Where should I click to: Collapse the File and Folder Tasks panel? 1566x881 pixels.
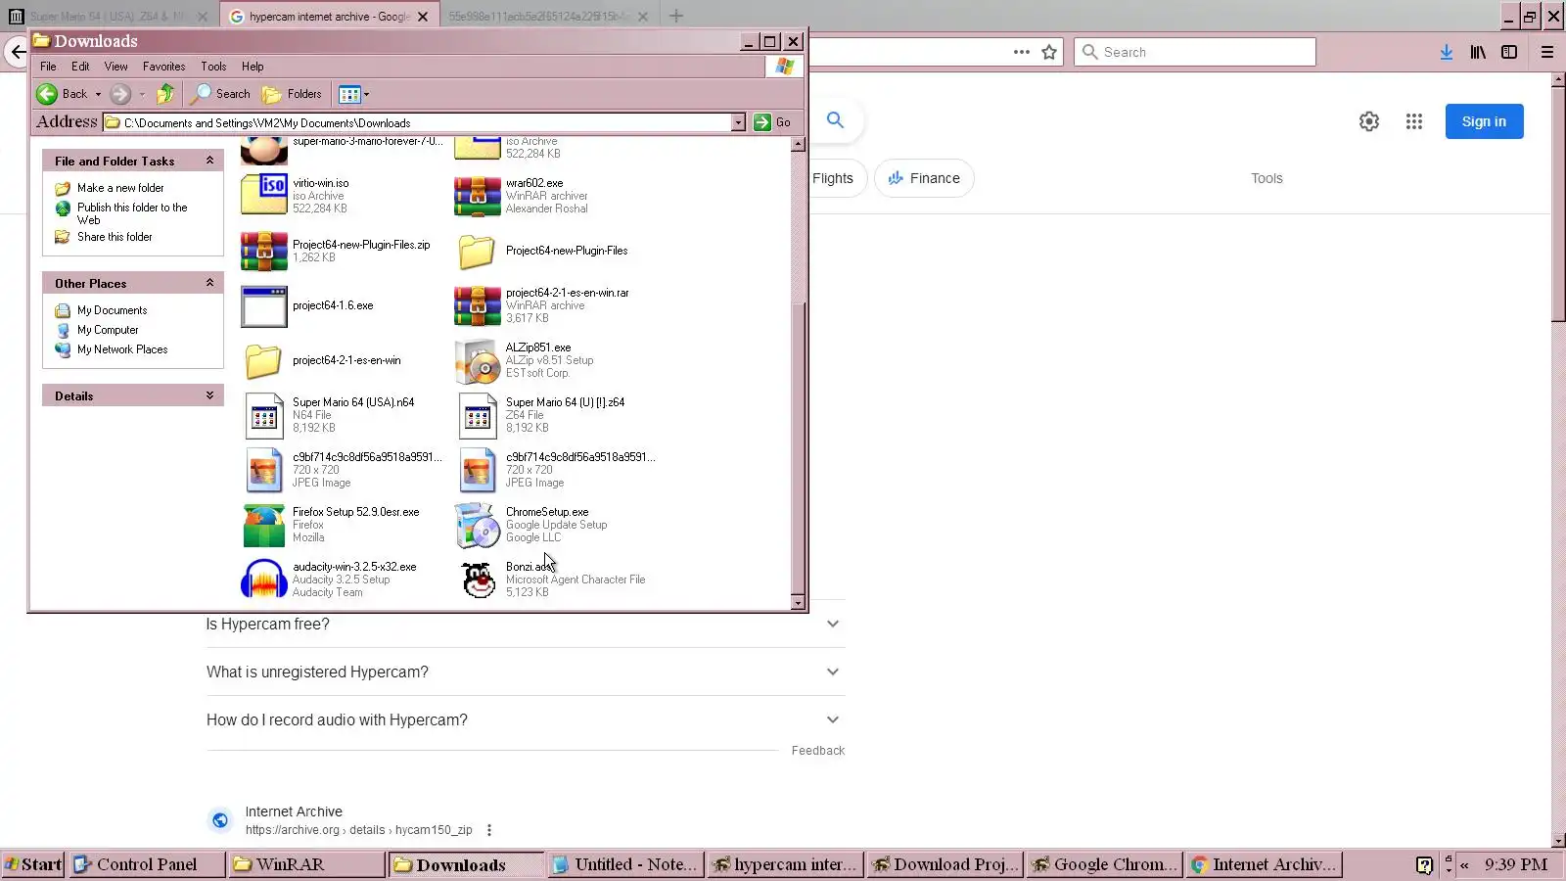point(209,161)
